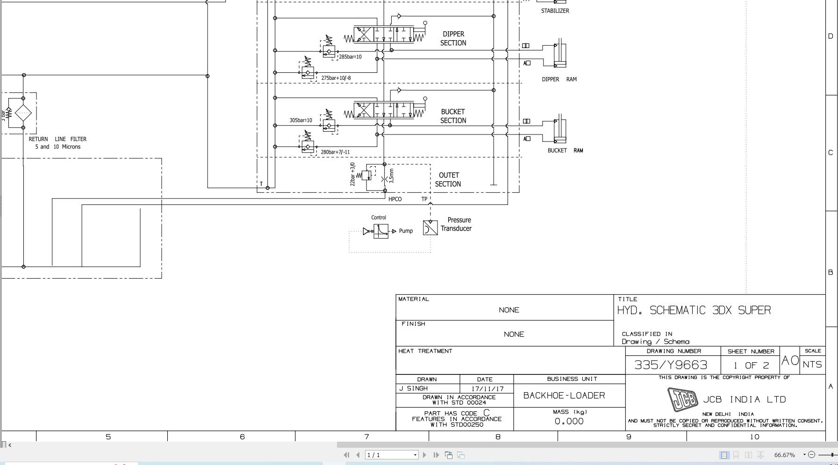Click the BUCKET SECTION label
This screenshot has height=465, width=838.
pos(453,116)
